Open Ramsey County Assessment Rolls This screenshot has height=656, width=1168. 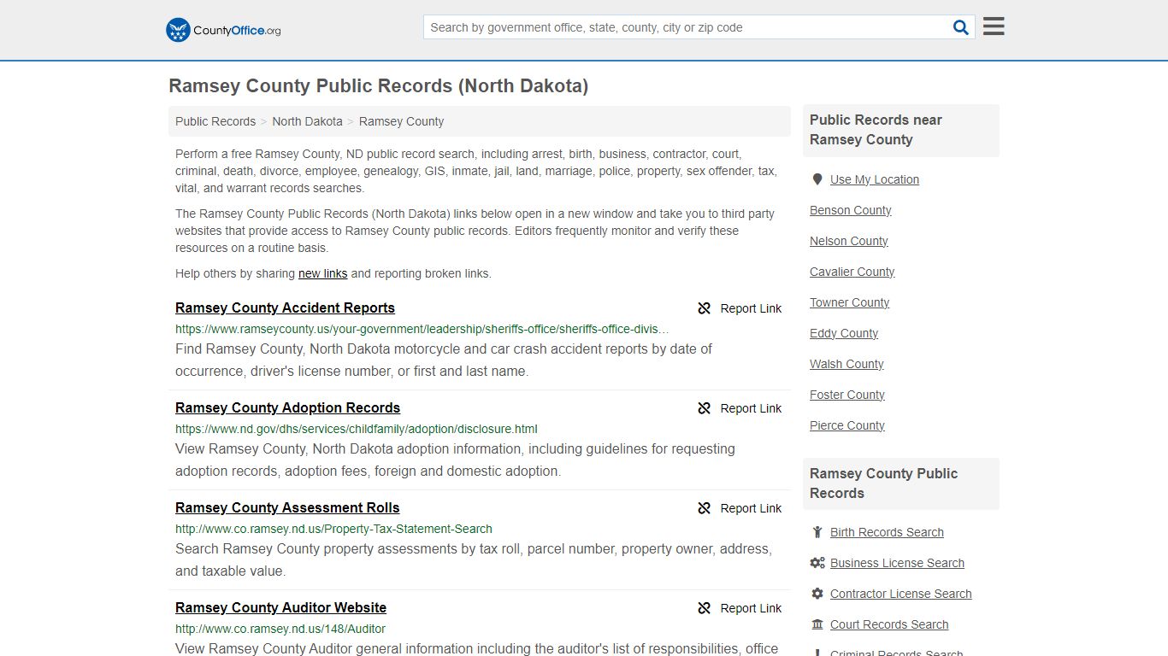coord(287,508)
